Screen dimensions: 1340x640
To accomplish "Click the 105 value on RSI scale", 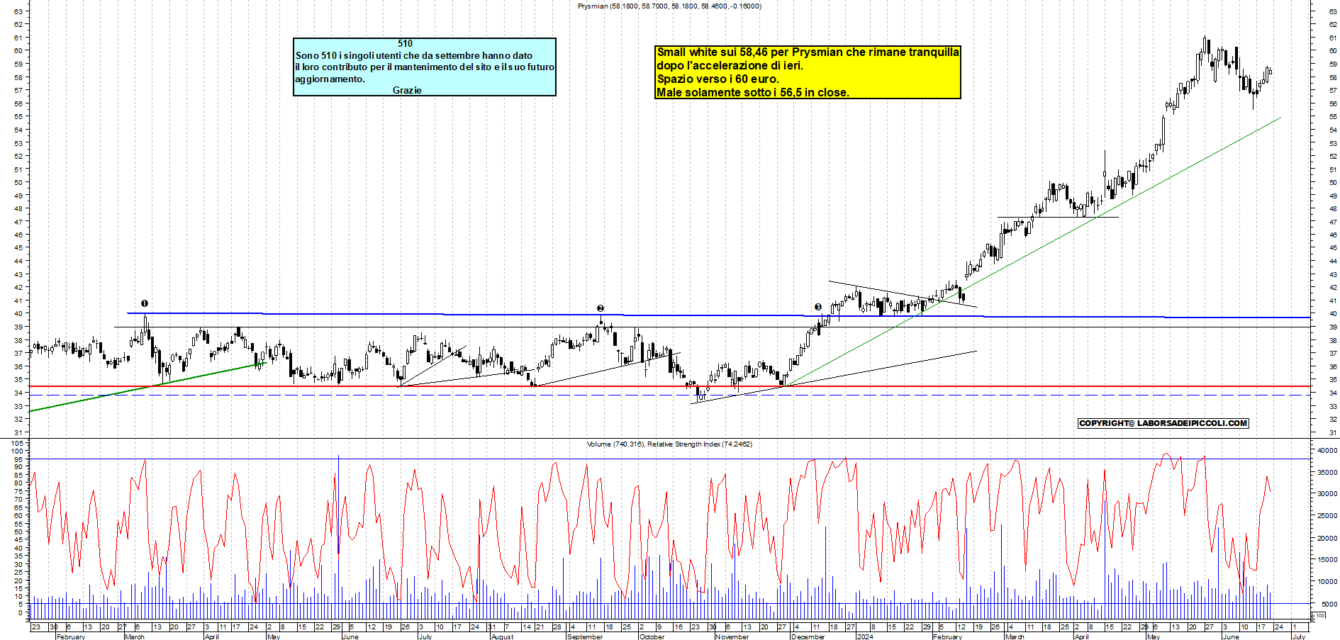I will (18, 442).
